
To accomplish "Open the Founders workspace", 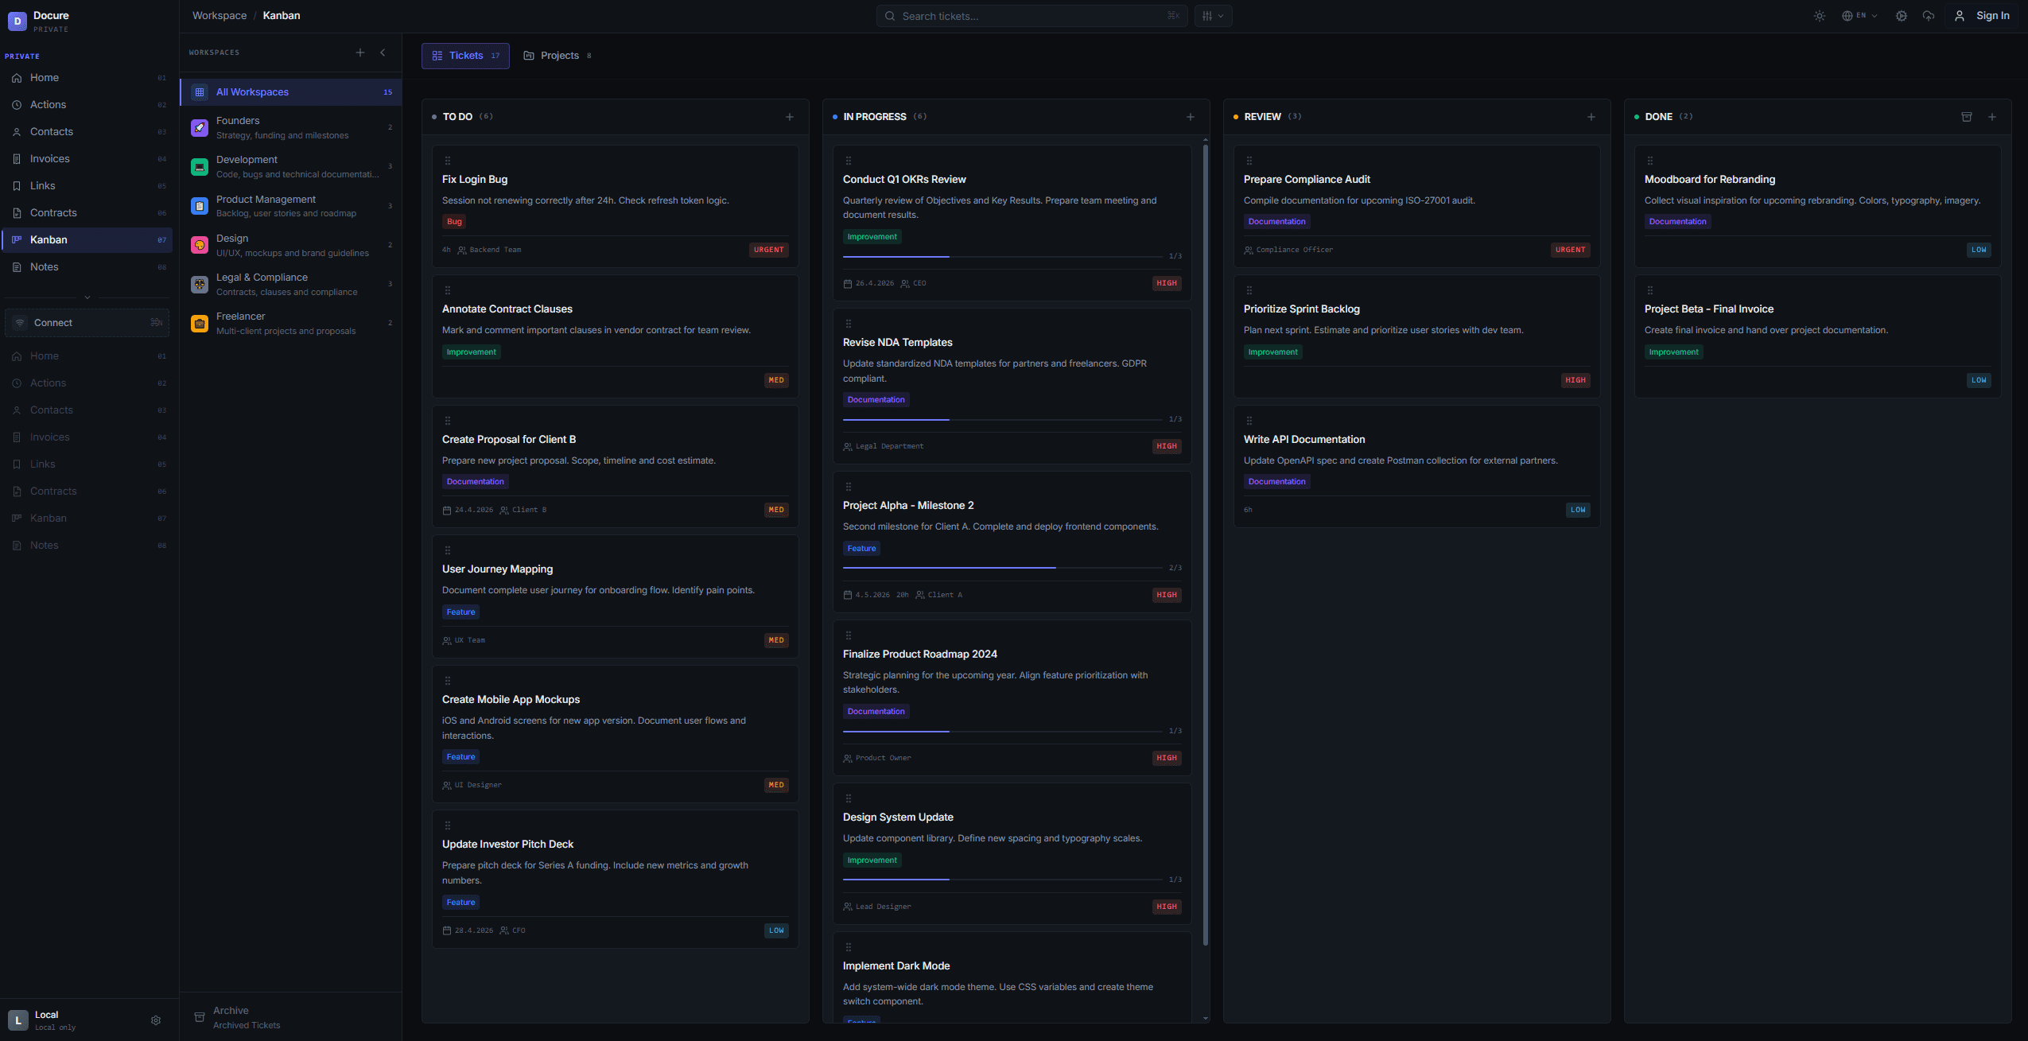I will click(x=291, y=127).
